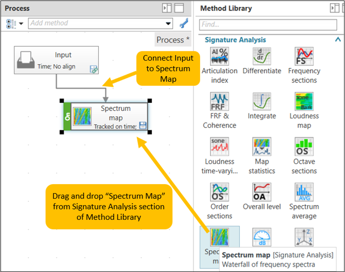The image size is (345, 272).
Task: Toggle the green On switch of Spectrum map
Action: click(67, 116)
